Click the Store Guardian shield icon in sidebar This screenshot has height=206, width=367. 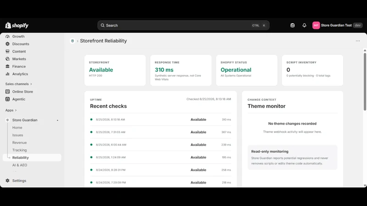[7, 120]
